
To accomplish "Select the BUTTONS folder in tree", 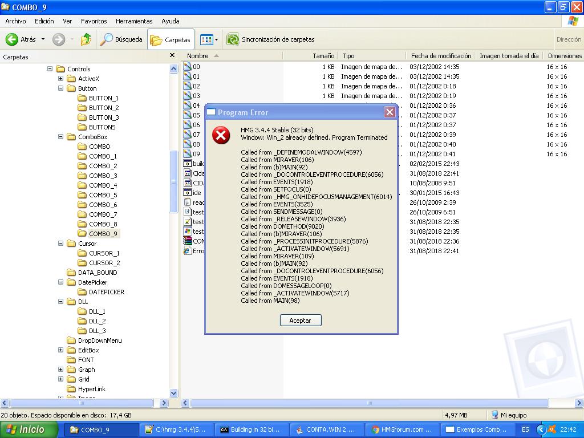I will point(102,127).
